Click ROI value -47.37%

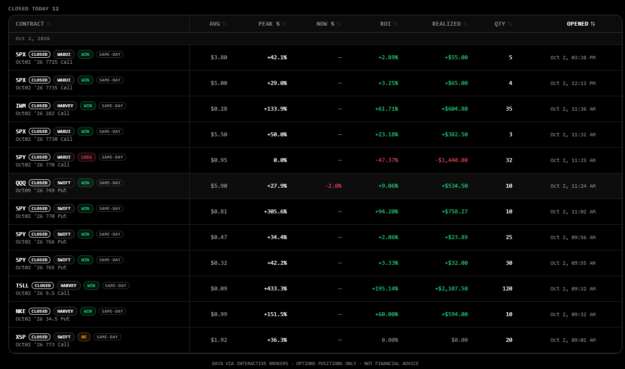pyautogui.click(x=386, y=160)
